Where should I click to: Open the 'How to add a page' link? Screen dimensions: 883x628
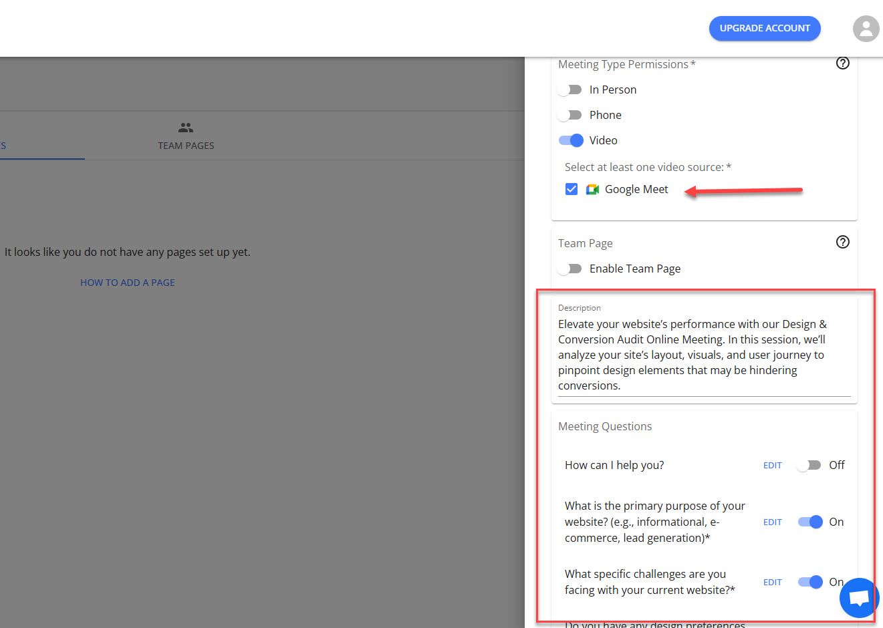(127, 282)
